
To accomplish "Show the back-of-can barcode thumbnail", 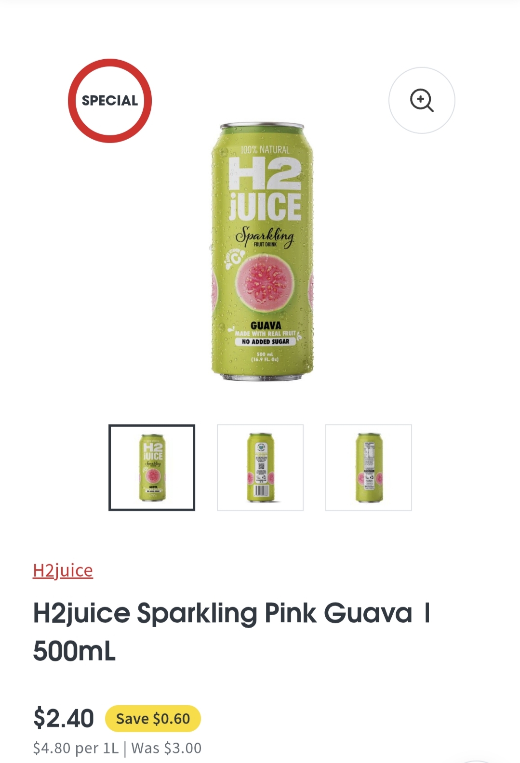I will [260, 467].
